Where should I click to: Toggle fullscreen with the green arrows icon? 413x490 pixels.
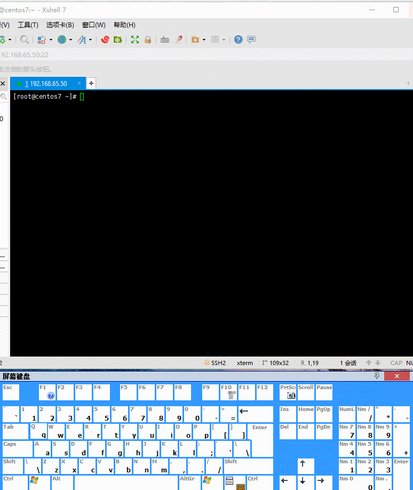tap(135, 39)
